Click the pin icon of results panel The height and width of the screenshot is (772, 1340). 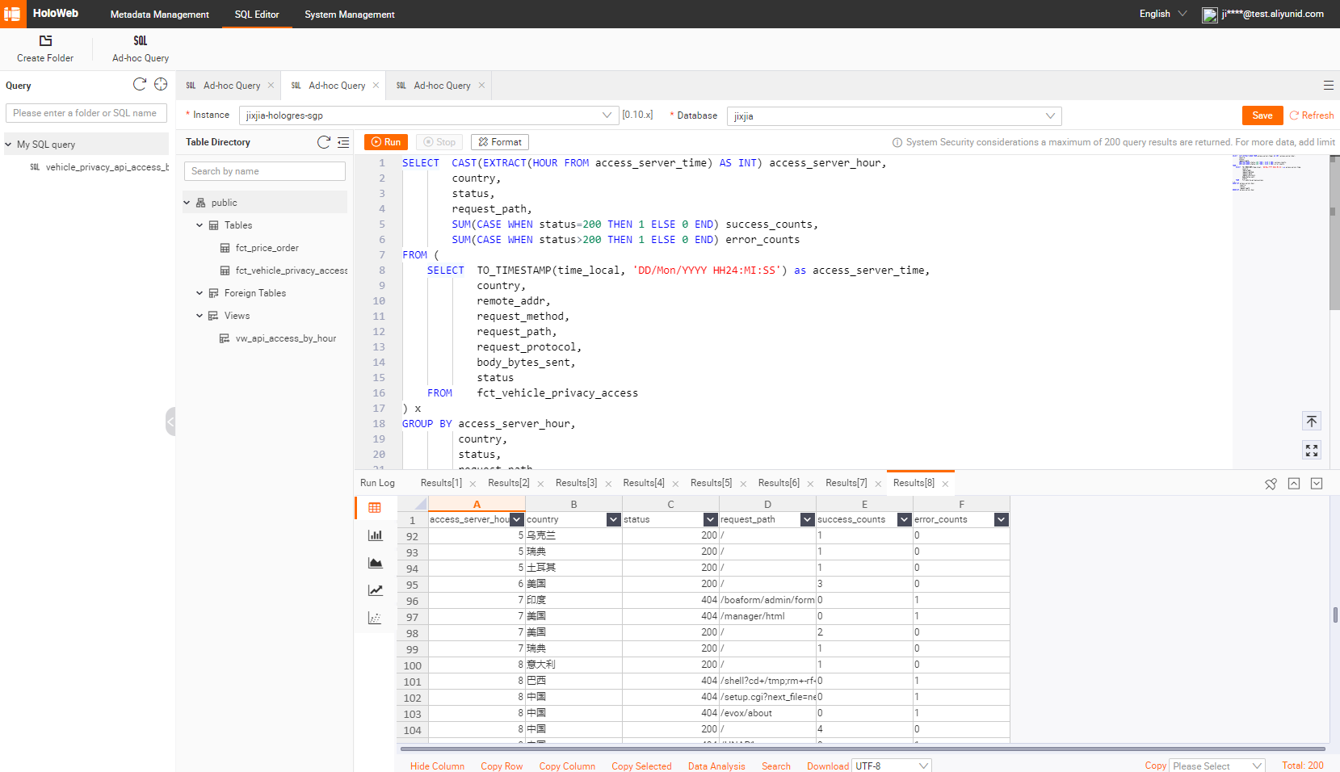pos(1271,484)
